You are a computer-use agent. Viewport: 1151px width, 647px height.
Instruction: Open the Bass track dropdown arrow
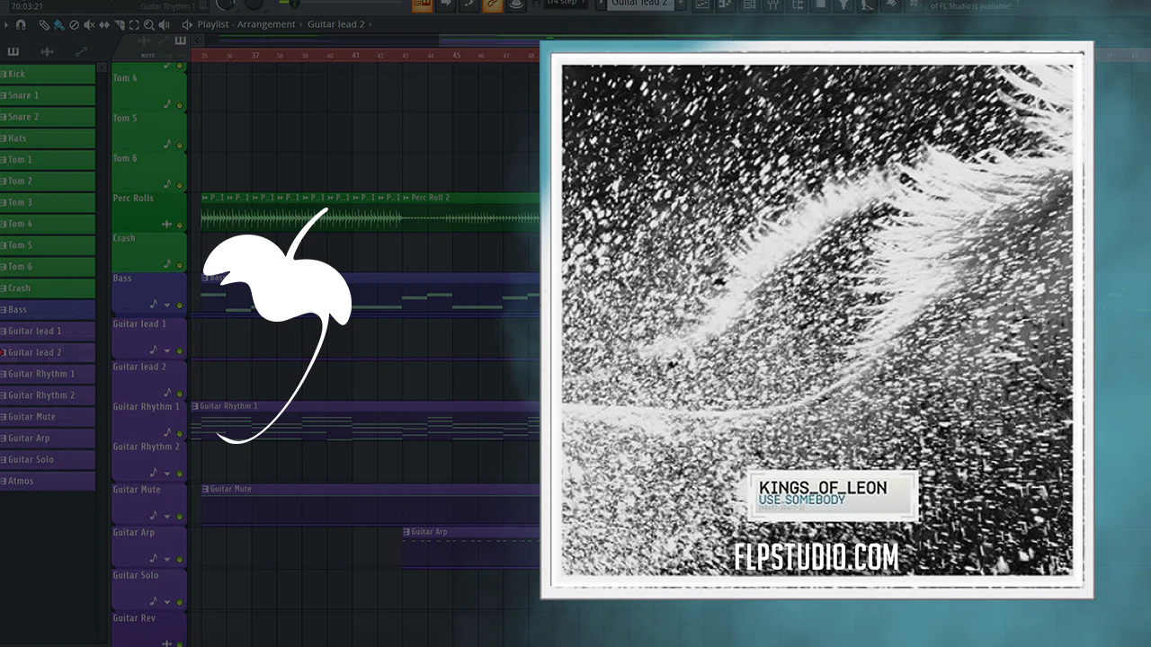[x=166, y=306]
